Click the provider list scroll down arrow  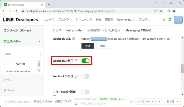click(39, 71)
